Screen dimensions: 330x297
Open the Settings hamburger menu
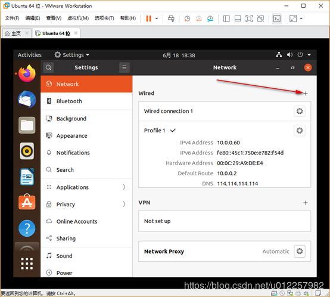[x=124, y=67]
